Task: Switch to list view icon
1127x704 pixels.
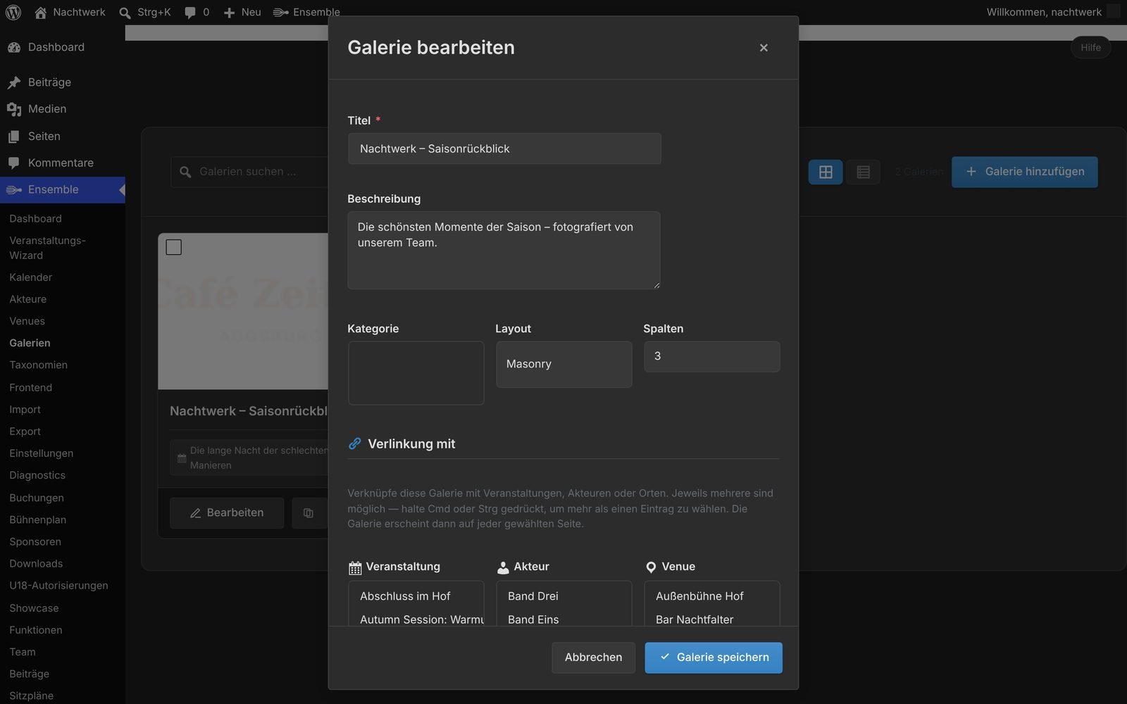Action: 863,172
